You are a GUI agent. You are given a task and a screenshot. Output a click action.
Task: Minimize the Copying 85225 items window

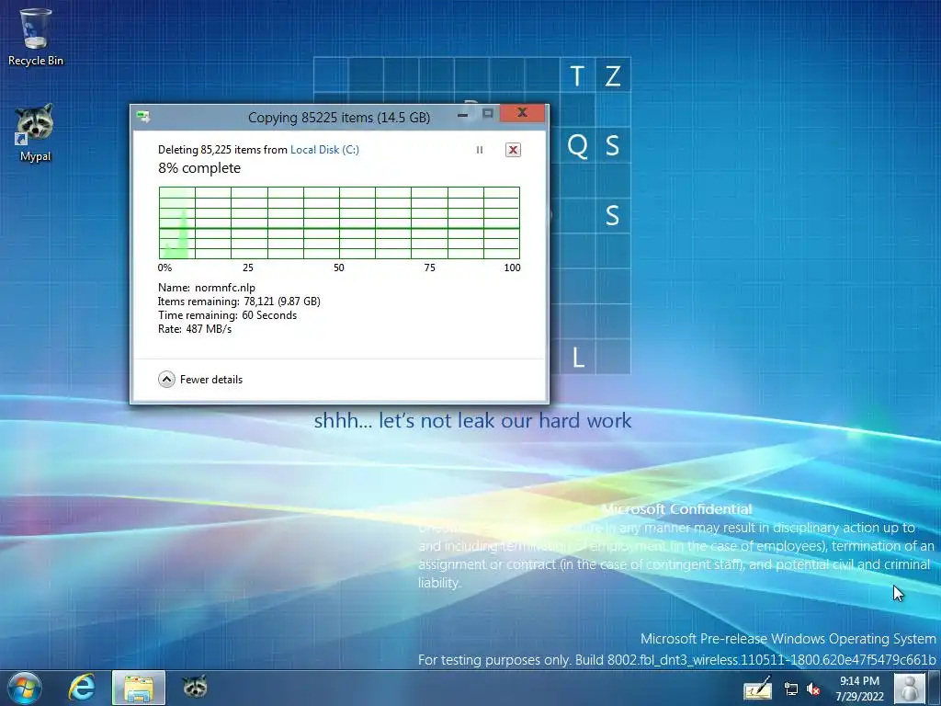[463, 114]
